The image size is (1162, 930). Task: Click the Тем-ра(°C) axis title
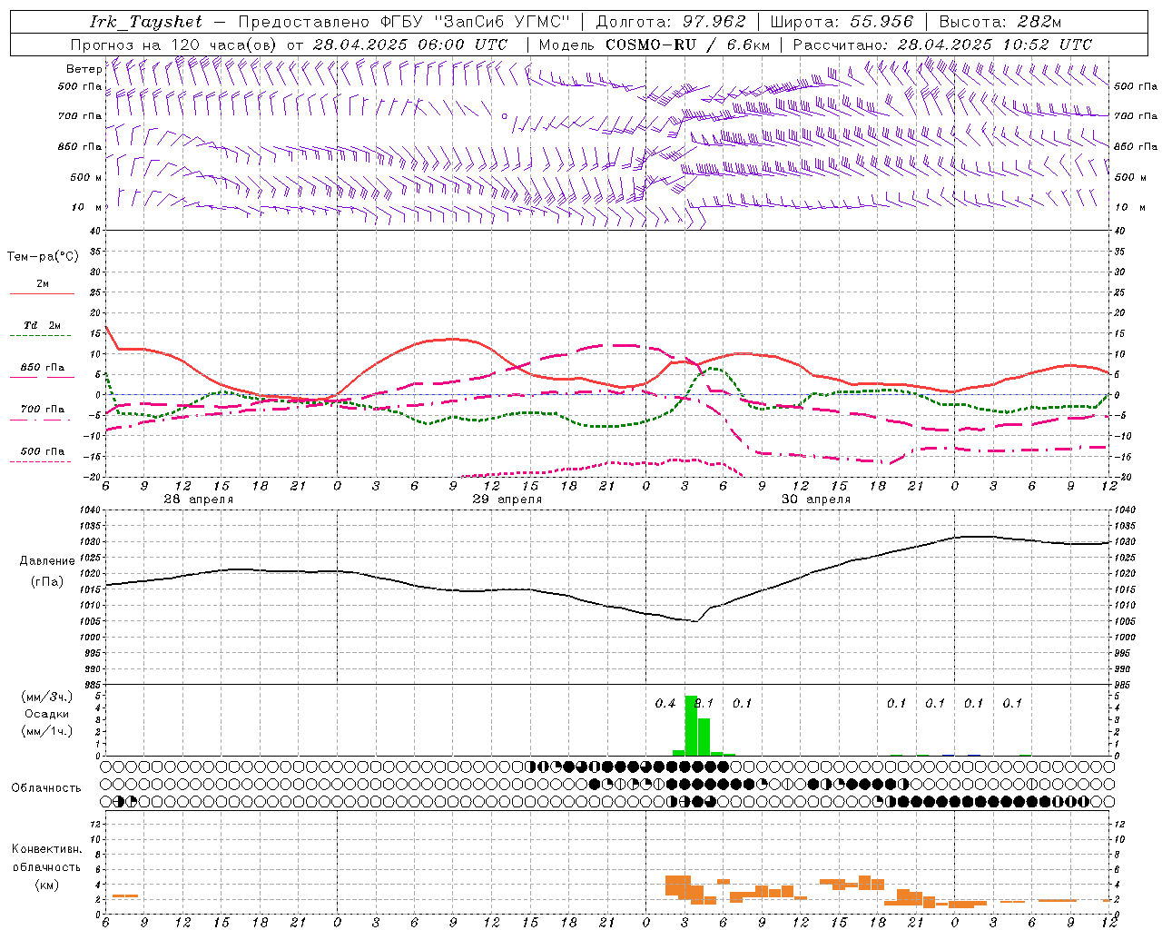click(43, 257)
